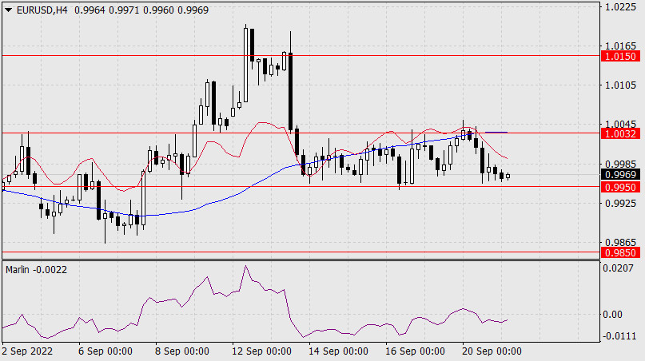Image resolution: width=645 pixels, height=361 pixels.
Task: Click the 1.0105 tick on price axis
Action: coord(620,85)
